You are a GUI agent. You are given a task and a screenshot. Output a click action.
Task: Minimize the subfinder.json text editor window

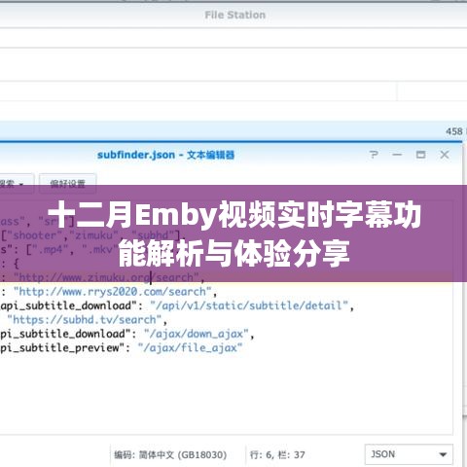coord(397,155)
